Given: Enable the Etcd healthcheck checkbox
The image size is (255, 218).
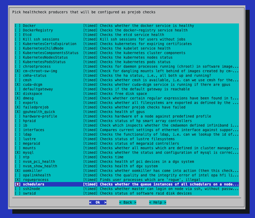Looking at the screenshot, I should (x=17, y=35).
